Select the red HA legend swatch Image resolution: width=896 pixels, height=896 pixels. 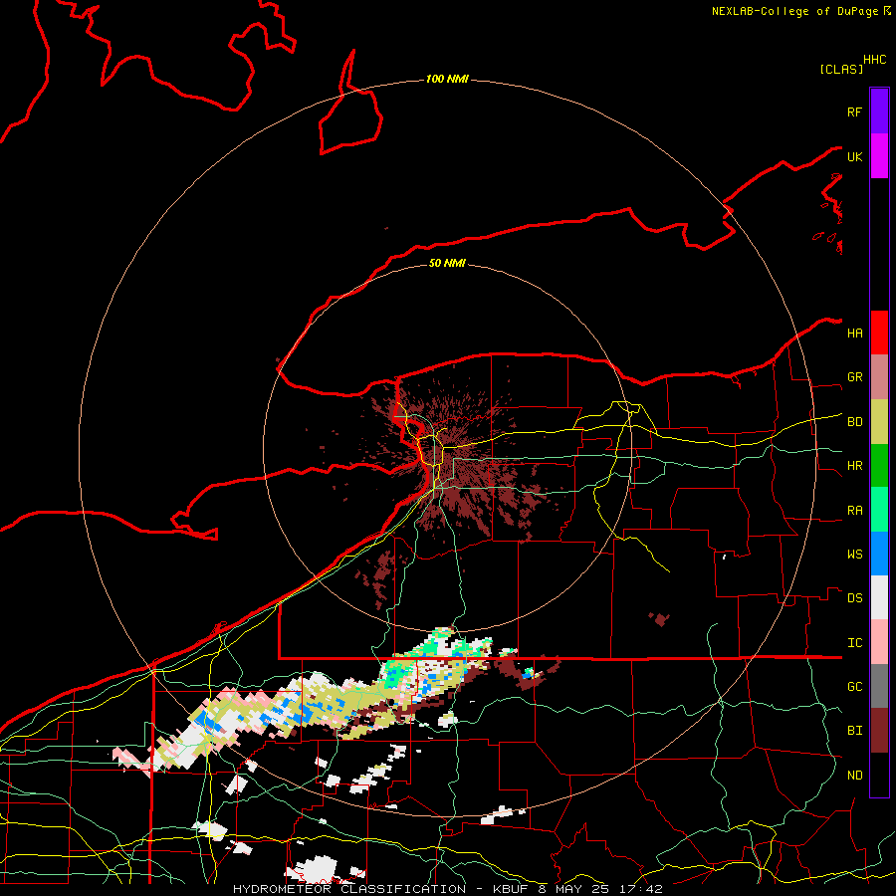(x=879, y=333)
